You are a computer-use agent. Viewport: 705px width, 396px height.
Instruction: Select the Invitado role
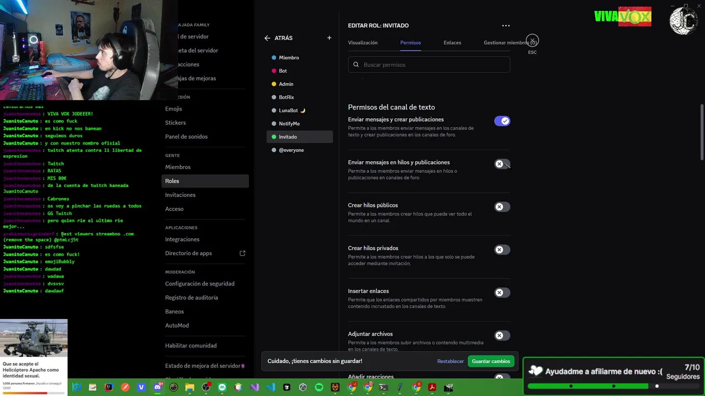300,137
